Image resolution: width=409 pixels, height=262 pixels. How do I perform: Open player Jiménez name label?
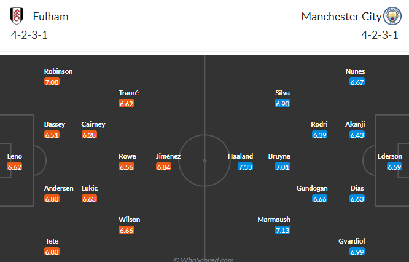(x=168, y=156)
